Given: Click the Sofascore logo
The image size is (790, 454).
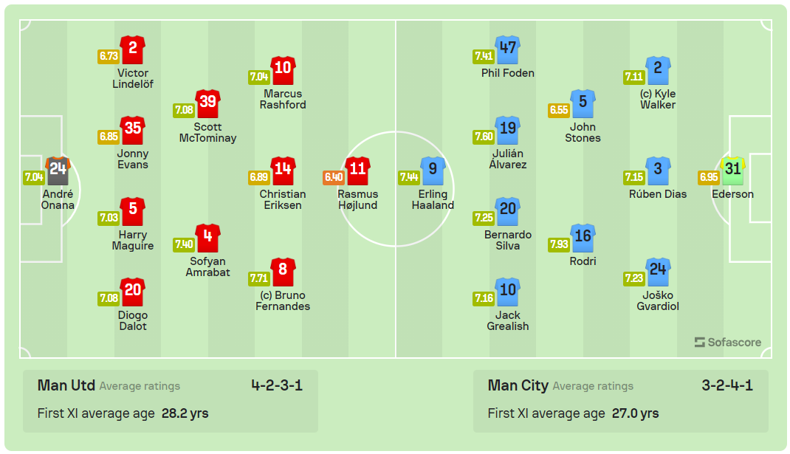Looking at the screenshot, I should (x=728, y=343).
